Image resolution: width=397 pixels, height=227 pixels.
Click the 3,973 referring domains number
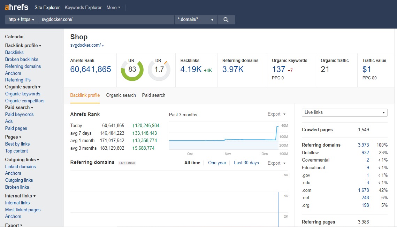pos(363,145)
